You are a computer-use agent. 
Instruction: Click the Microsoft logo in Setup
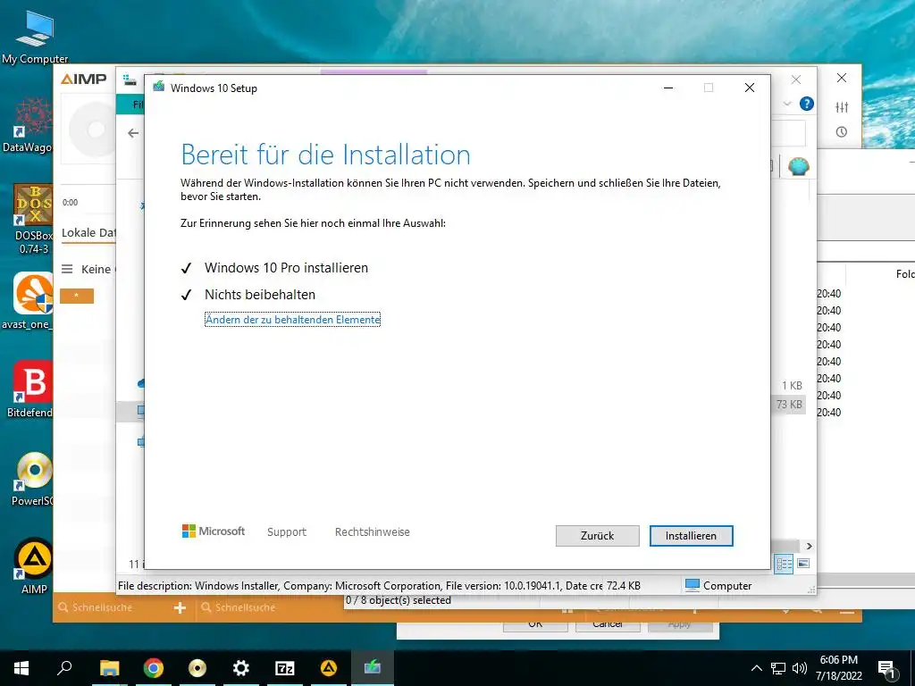[x=214, y=531]
